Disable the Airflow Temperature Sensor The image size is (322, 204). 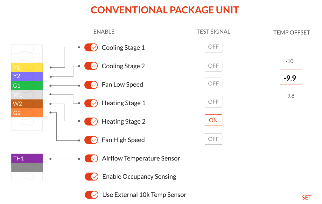click(91, 158)
